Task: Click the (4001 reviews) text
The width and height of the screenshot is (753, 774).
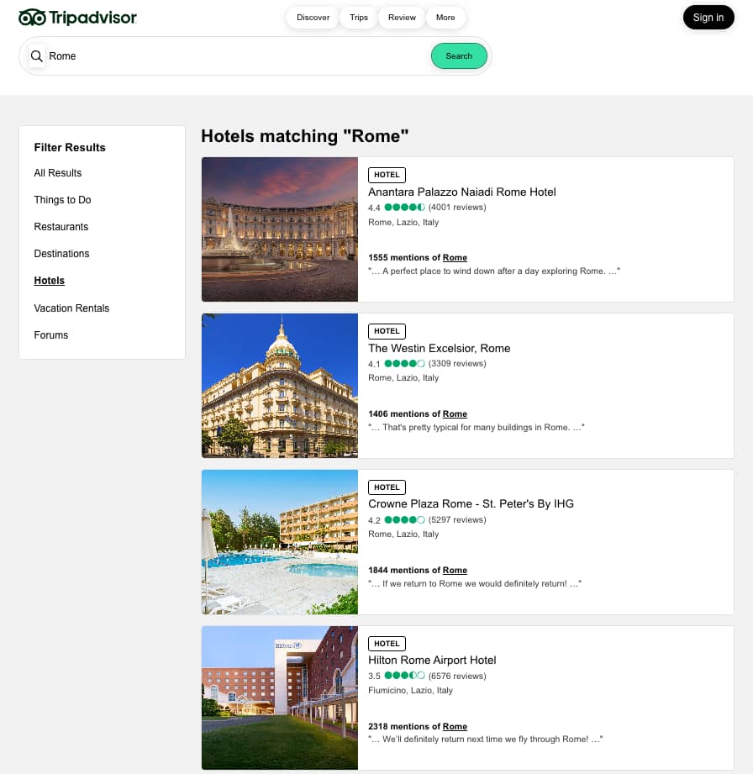Action: click(457, 208)
